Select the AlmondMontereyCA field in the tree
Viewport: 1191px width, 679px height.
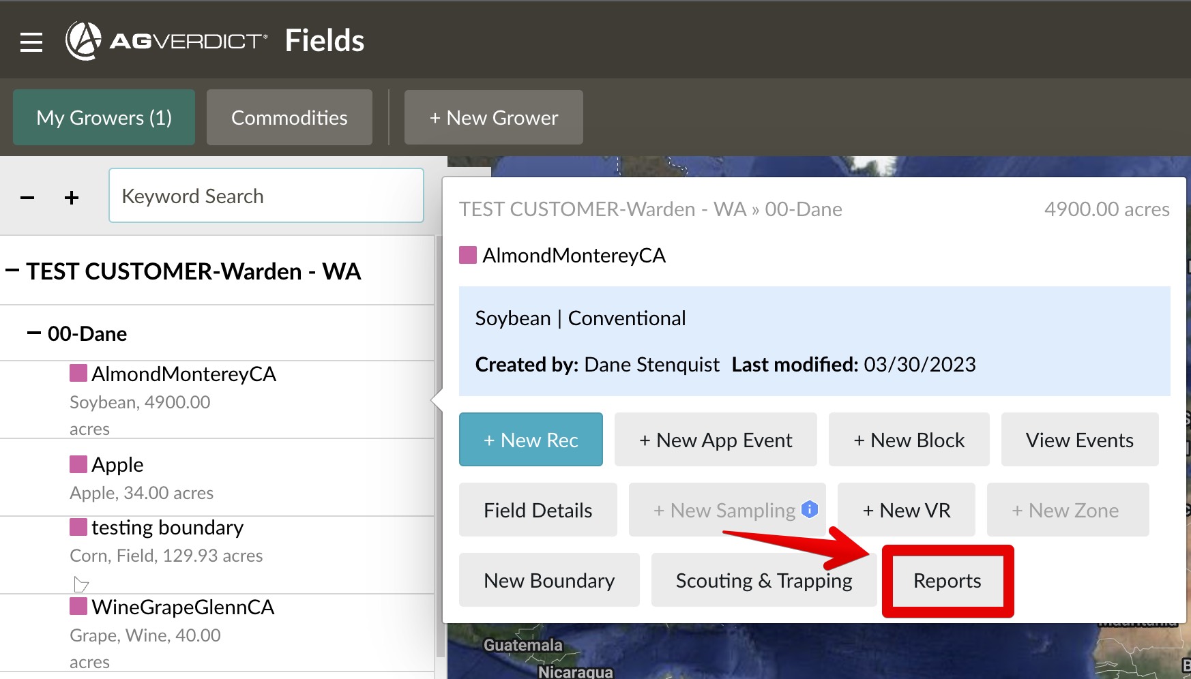pyautogui.click(x=183, y=374)
